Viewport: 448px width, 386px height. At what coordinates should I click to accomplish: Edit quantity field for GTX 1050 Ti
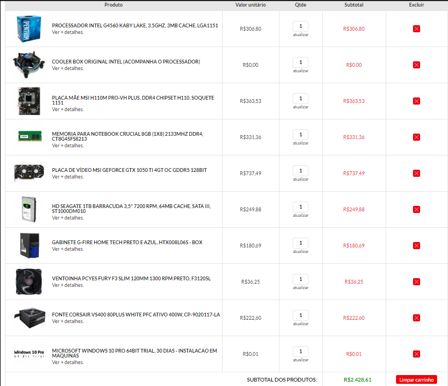(300, 171)
